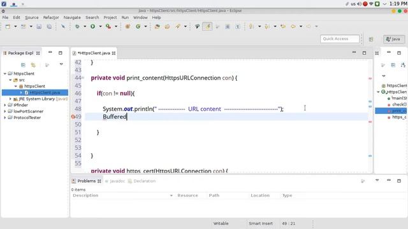Open the Source menu
The width and height of the screenshot is (408, 229).
coord(32,17)
